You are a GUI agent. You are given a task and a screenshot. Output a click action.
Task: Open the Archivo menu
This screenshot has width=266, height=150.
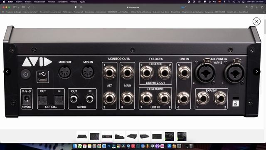click(19, 2)
